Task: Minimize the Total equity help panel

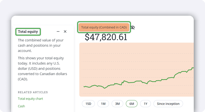Action: tap(58, 32)
